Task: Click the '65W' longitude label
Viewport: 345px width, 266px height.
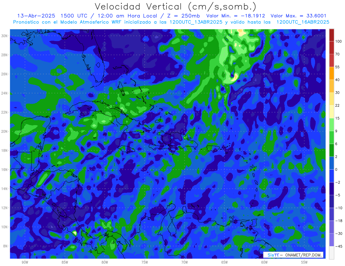Action: click(x=225, y=263)
